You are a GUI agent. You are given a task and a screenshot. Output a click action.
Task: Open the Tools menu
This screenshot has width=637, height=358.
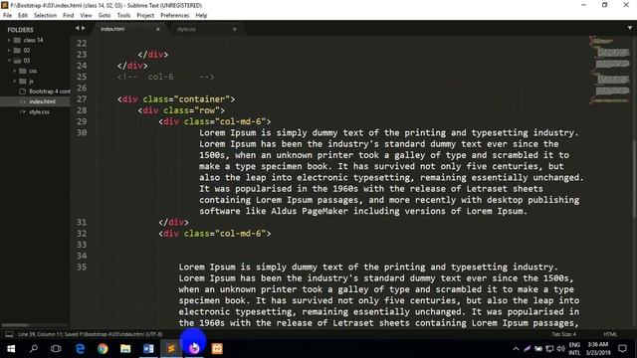pyautogui.click(x=123, y=16)
